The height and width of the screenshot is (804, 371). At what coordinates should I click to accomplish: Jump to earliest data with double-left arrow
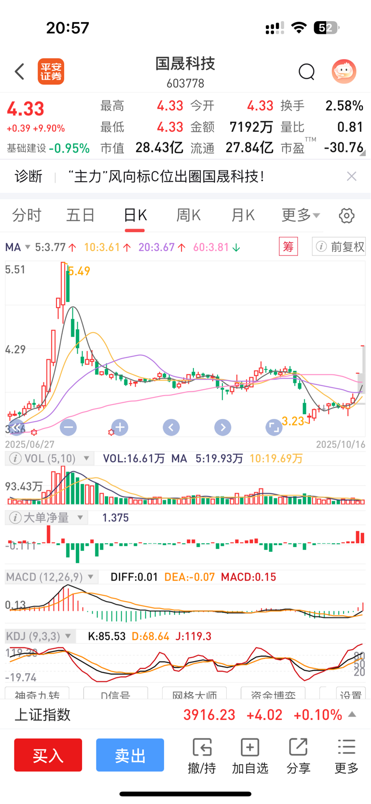point(17,427)
